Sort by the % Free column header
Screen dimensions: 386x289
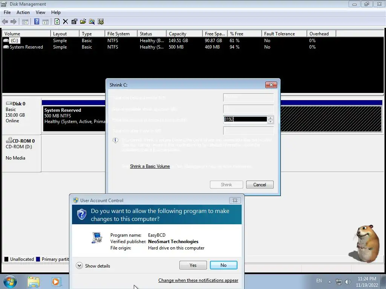[244, 33]
